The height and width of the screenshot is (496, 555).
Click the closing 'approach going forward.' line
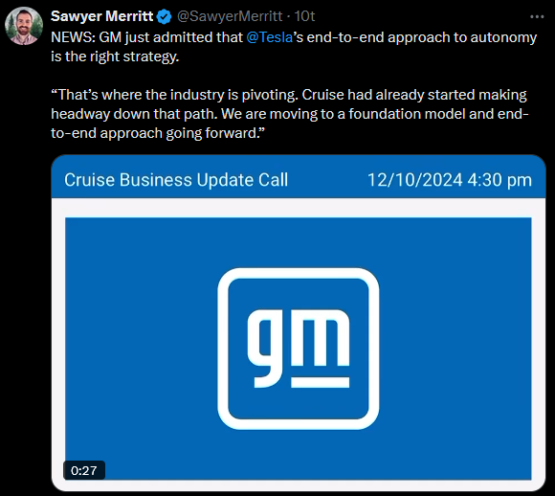pyautogui.click(x=158, y=133)
